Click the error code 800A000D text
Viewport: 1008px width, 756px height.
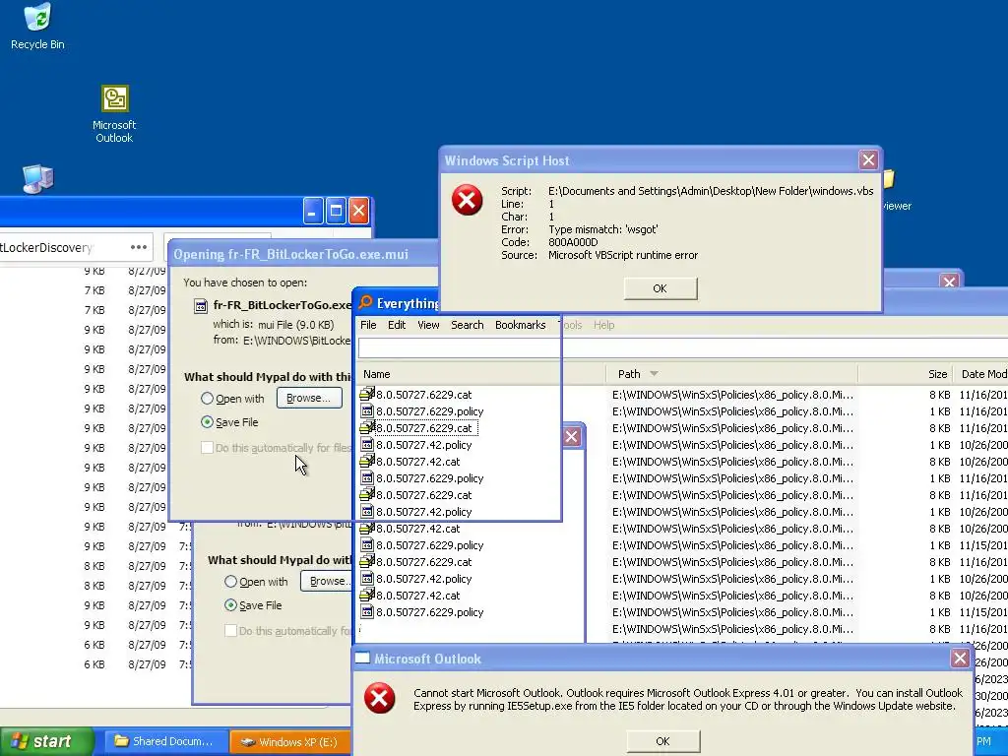pyautogui.click(x=574, y=242)
